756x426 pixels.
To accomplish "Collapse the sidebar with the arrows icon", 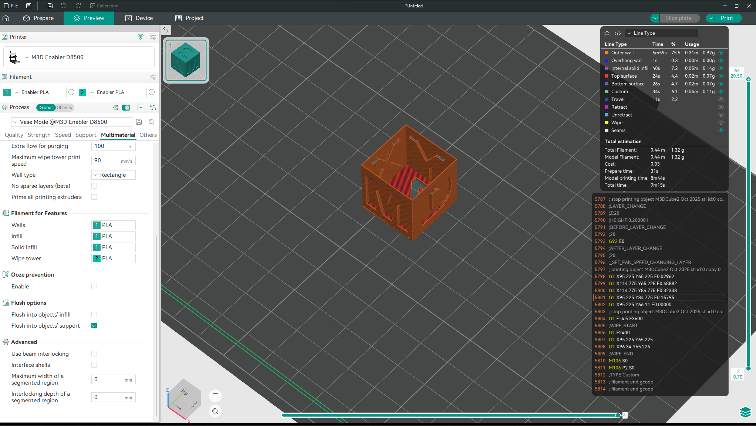I will (166, 30).
